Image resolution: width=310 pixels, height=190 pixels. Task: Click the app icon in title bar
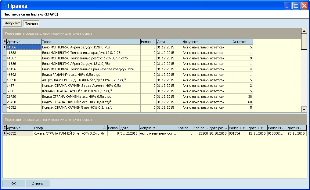(4, 5)
